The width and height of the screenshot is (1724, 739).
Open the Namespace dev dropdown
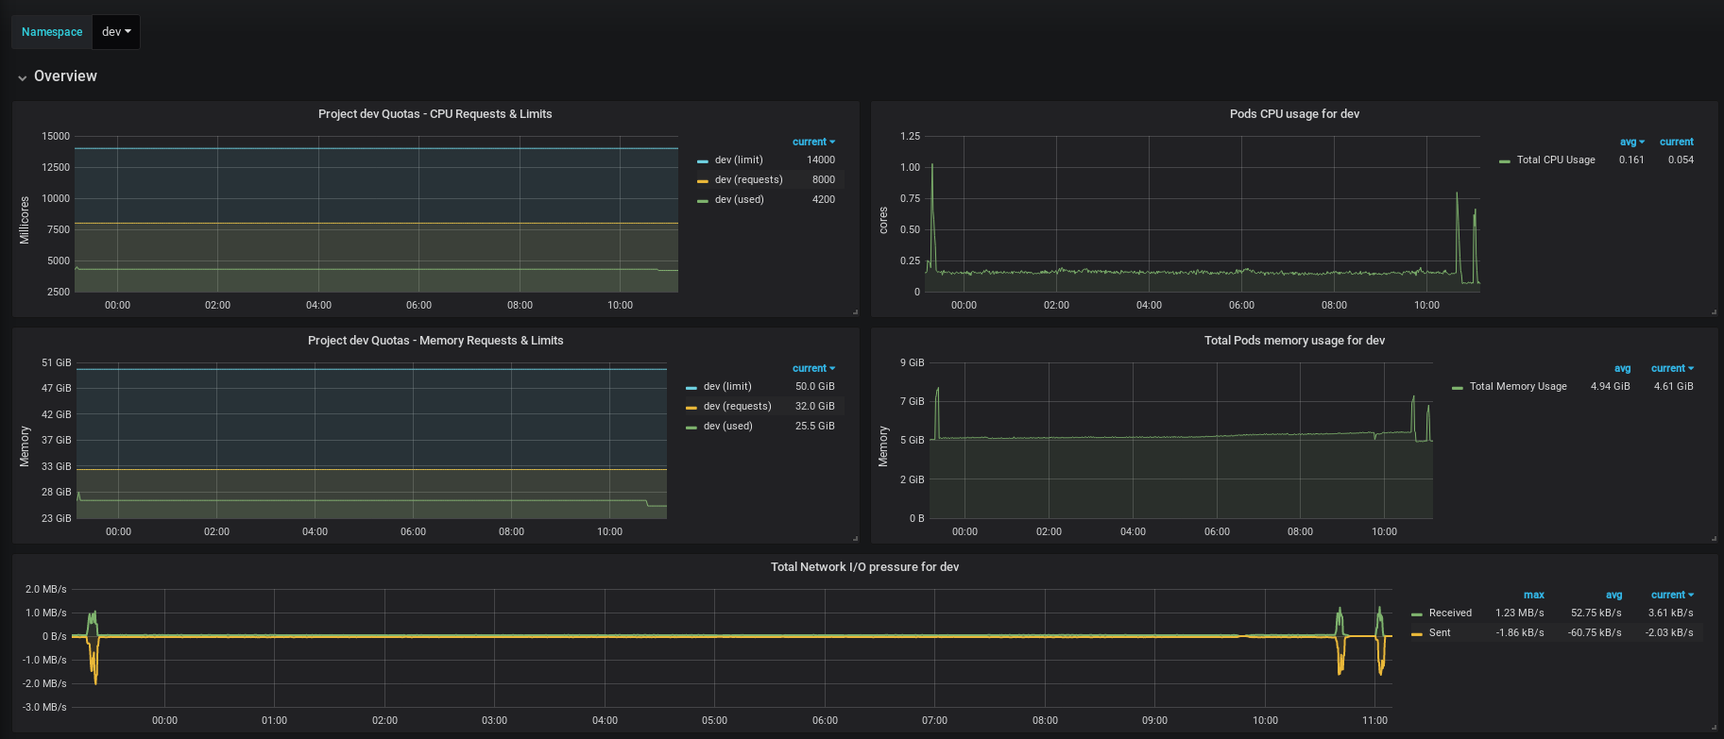coord(116,32)
